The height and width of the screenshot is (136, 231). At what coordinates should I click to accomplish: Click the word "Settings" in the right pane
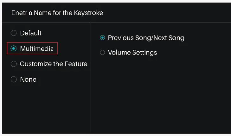point(144,52)
